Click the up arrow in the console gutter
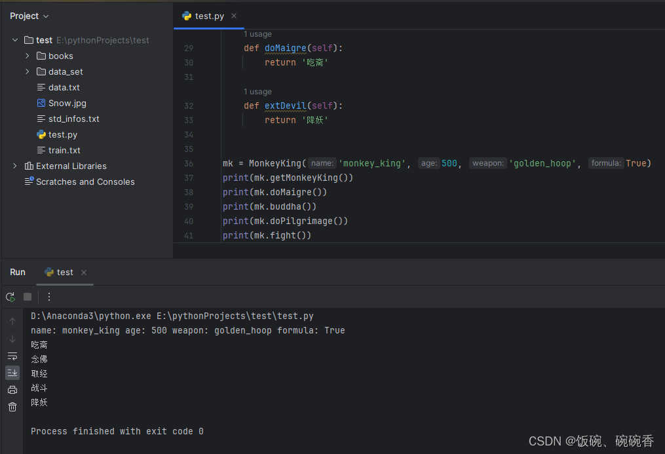The height and width of the screenshot is (454, 665). (12, 322)
